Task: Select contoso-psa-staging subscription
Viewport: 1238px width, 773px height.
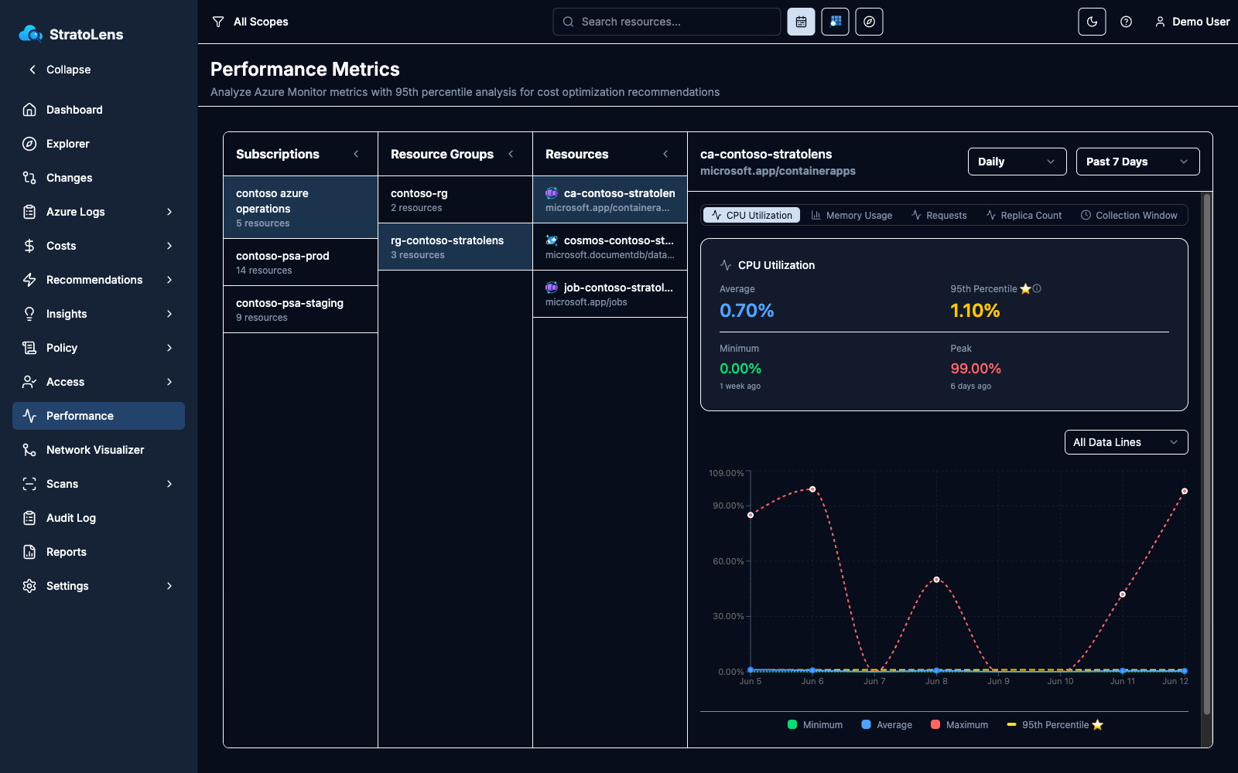Action: [x=300, y=309]
